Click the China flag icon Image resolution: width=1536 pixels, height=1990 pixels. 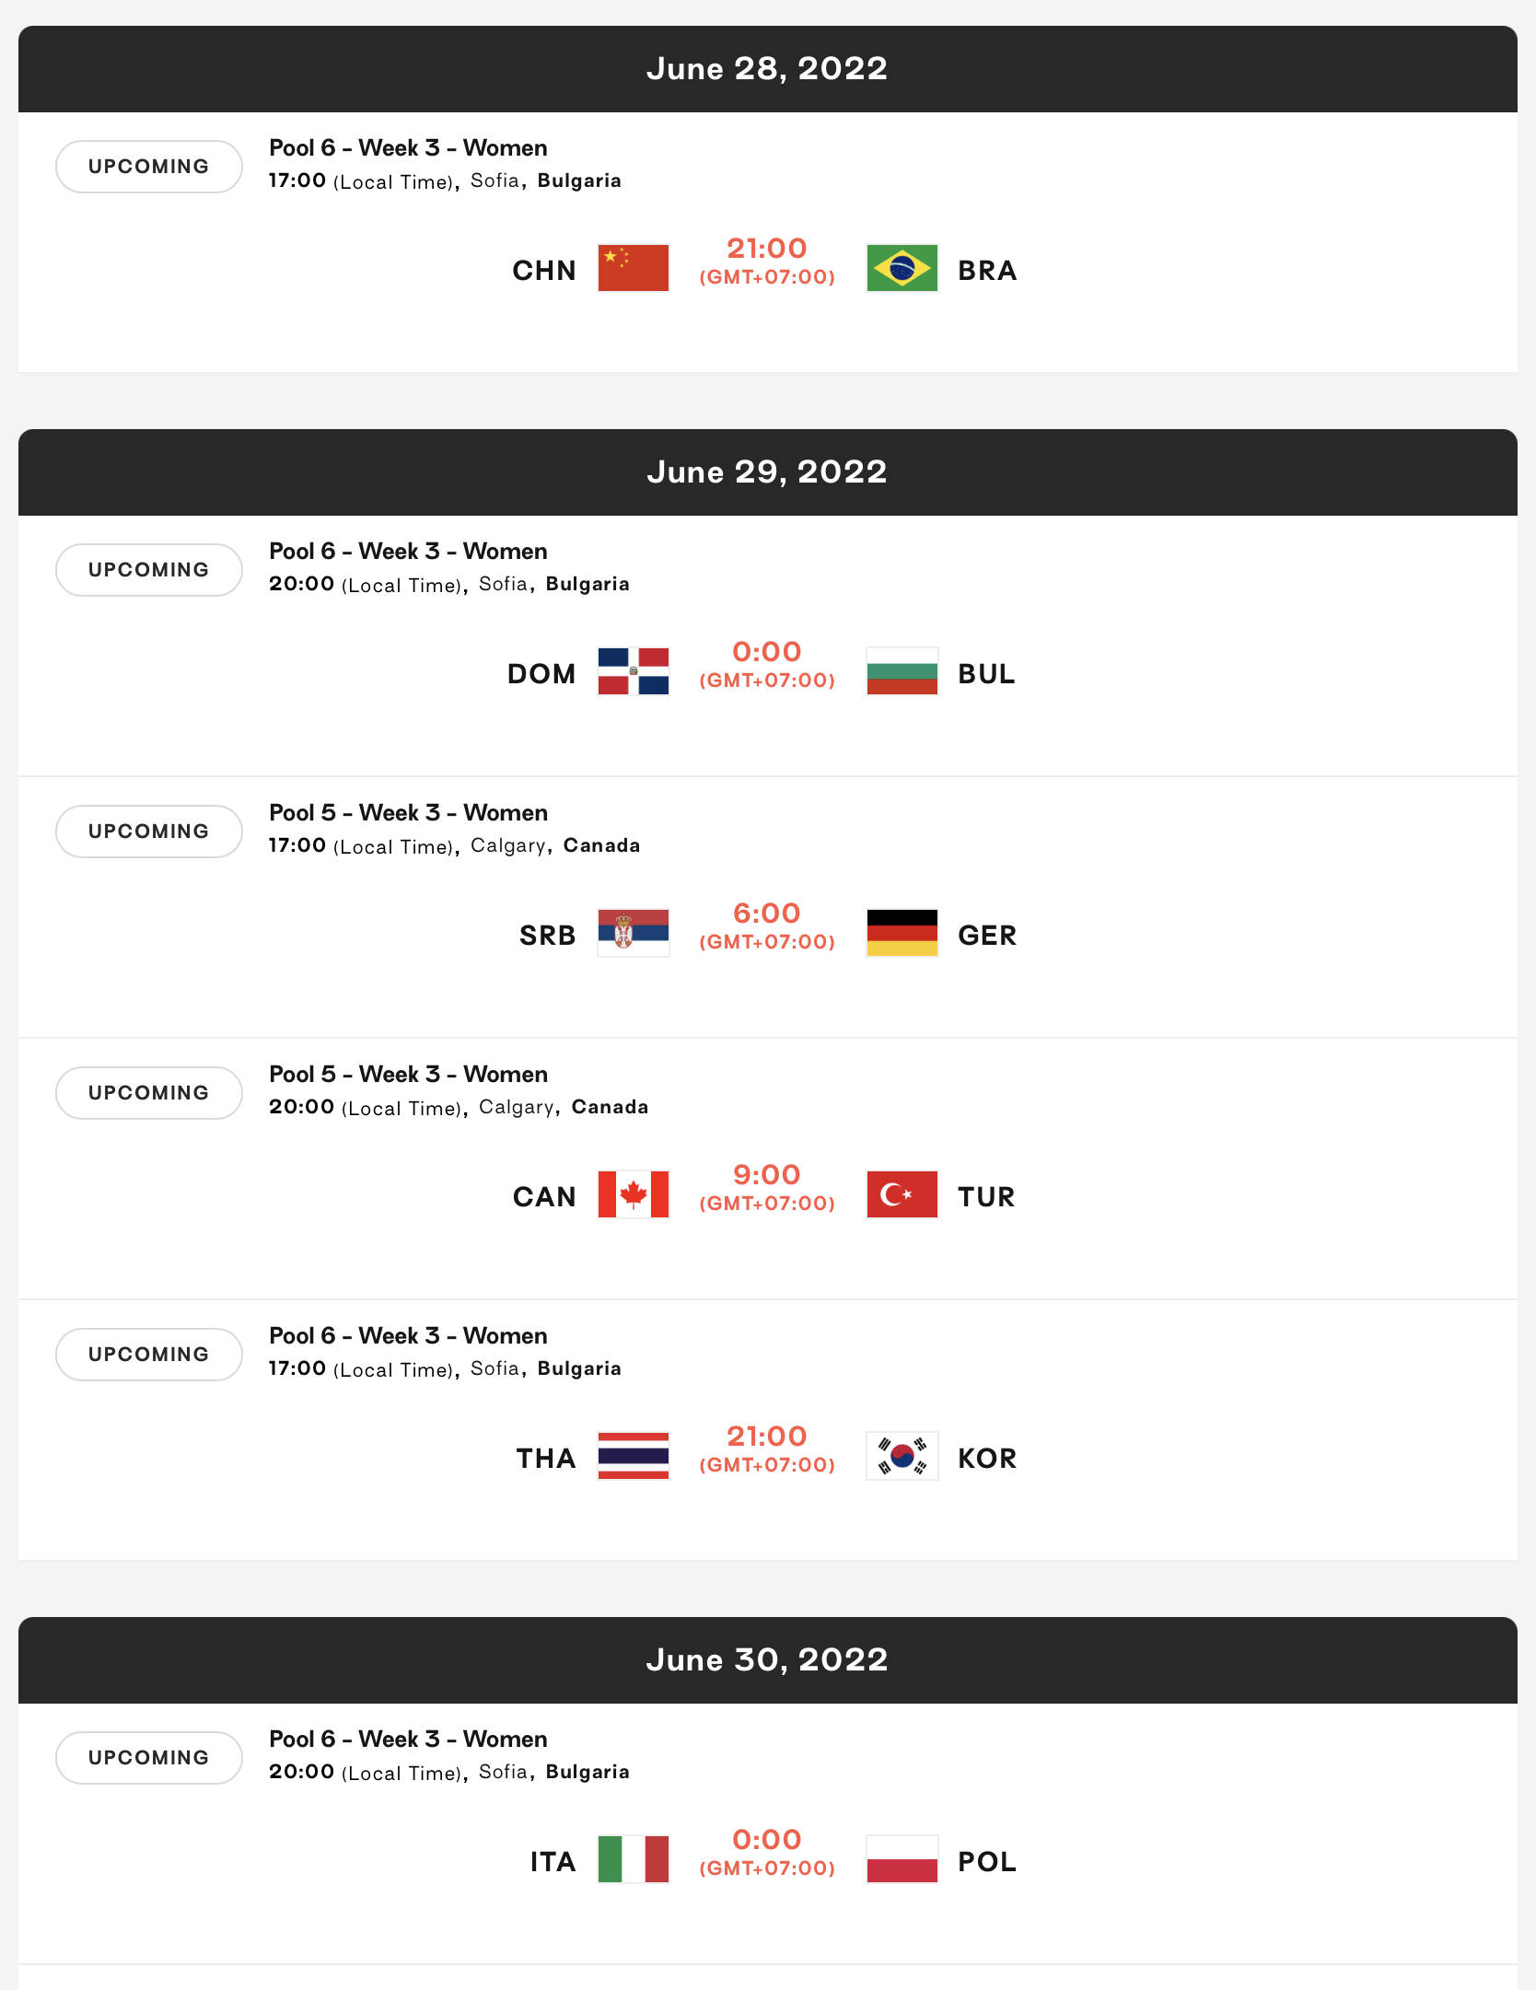(x=633, y=268)
